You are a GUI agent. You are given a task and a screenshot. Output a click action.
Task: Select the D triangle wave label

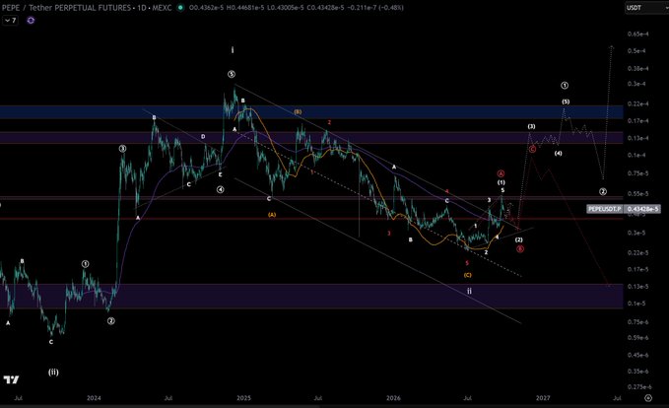pyautogui.click(x=203, y=137)
